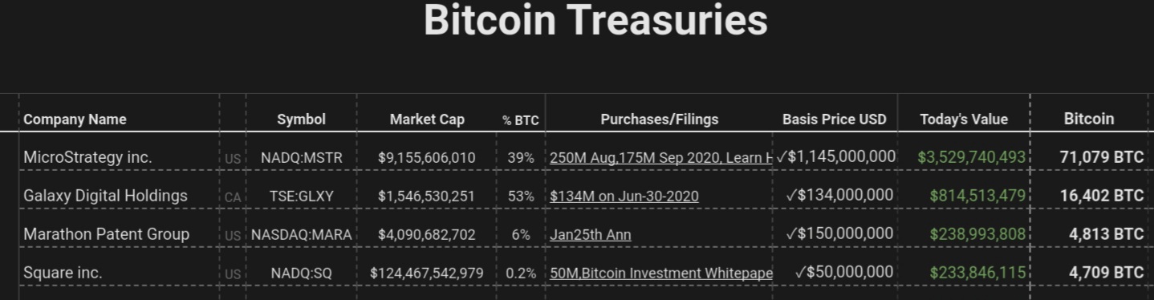
Task: Open Square Bitcoin Investment Whitepaper link
Action: 661,273
